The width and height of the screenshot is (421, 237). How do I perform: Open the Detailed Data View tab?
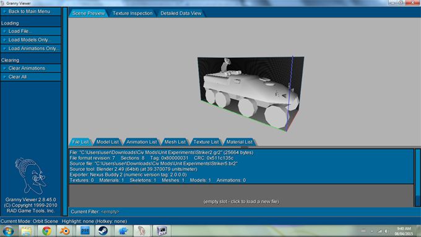(x=181, y=13)
